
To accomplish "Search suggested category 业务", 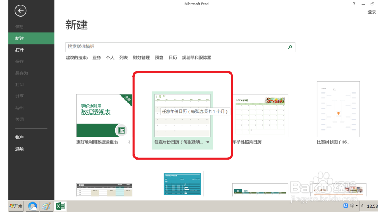I will tap(96, 57).
